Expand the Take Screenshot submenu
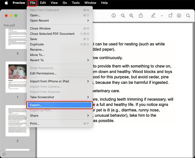Viewport: 195px width, 158px height. (x=60, y=97)
